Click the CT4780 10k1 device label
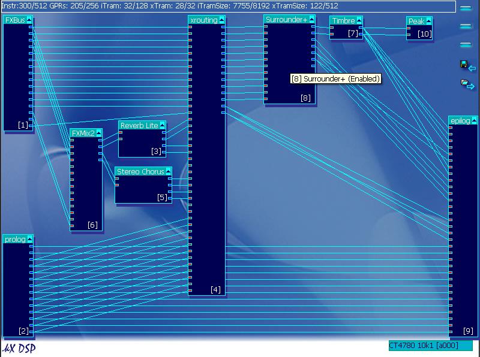The image size is (480, 357). pos(430,346)
